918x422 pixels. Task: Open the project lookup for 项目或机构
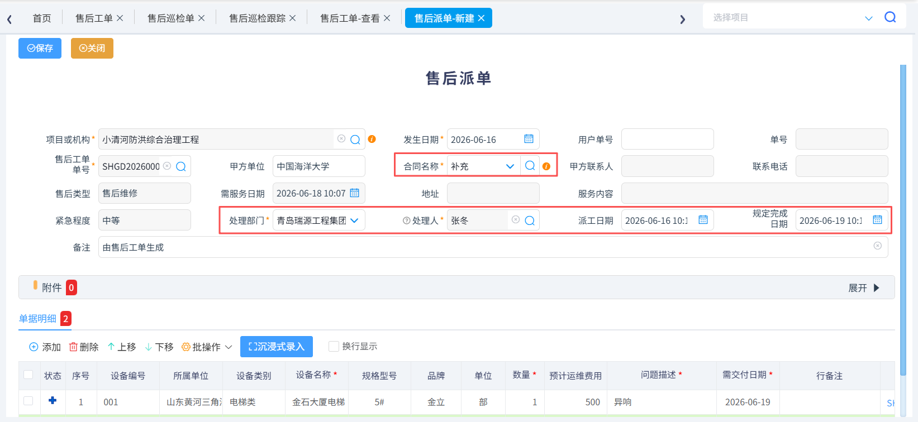[x=355, y=140]
